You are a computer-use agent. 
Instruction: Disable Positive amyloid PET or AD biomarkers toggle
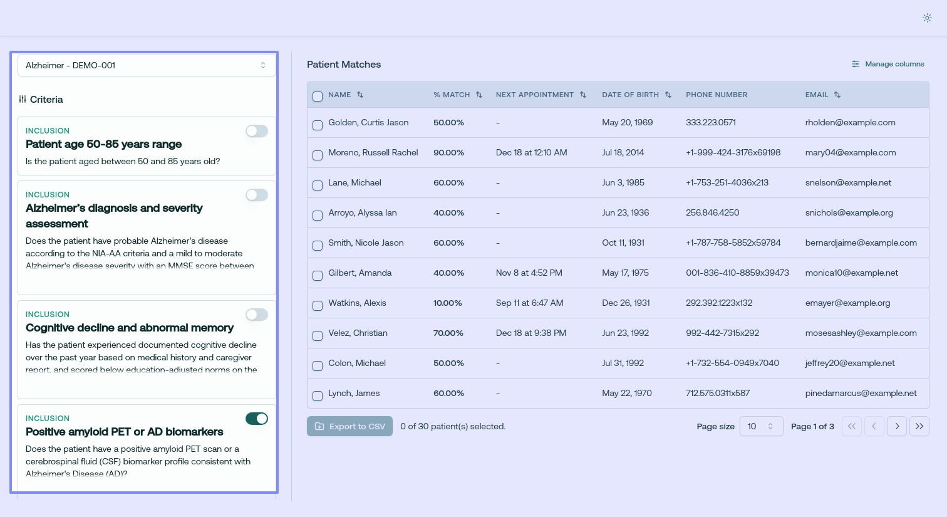pos(257,419)
